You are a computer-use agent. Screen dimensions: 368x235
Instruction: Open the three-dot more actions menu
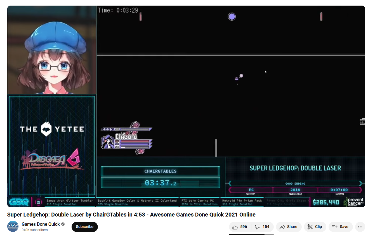360,227
